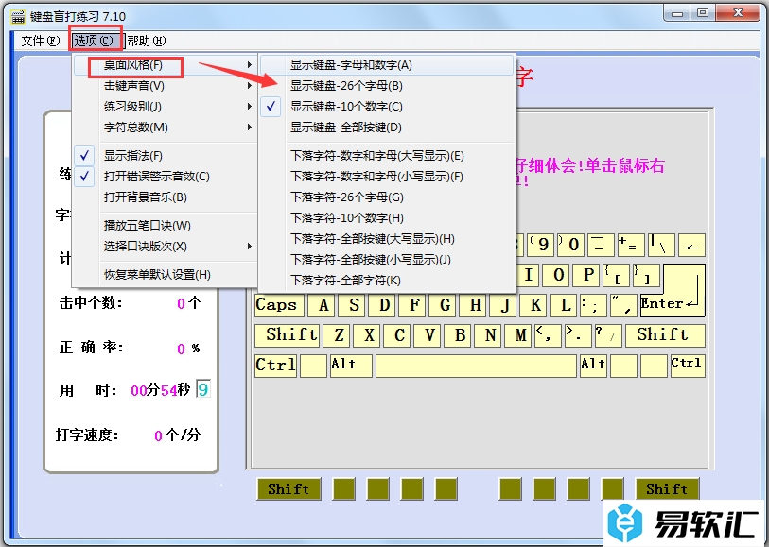Viewport: 769px width, 547px height.
Task: Click the G key on virtual keyboard
Action: pyautogui.click(x=445, y=305)
